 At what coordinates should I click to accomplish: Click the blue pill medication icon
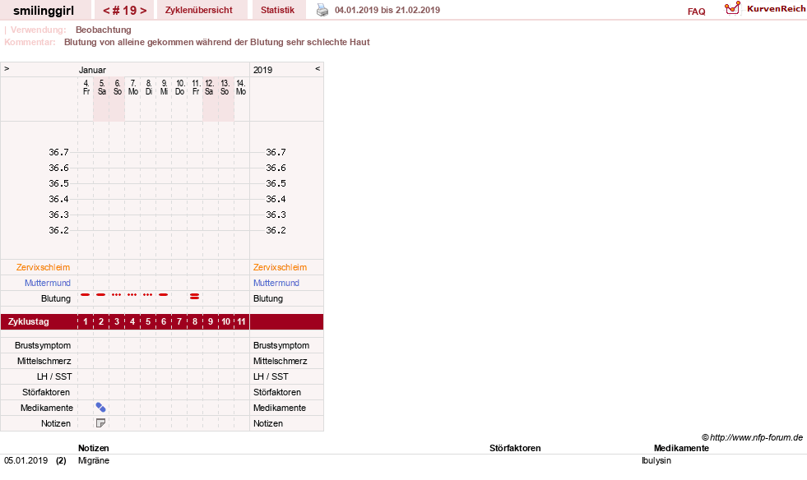click(101, 408)
